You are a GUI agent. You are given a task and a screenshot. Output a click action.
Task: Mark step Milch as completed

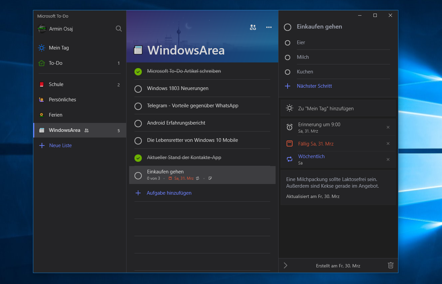tap(288, 57)
